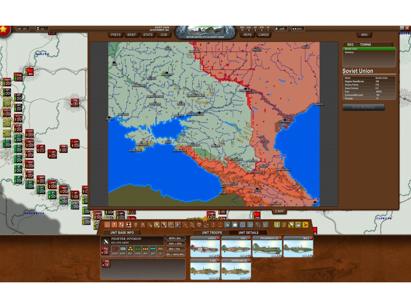Click the blue building toolbar icon
This screenshot has width=411, height=308.
(266, 225)
